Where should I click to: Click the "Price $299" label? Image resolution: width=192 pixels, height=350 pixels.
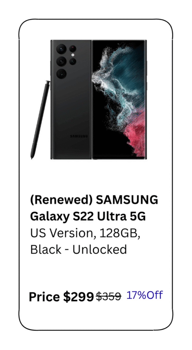[61, 297]
